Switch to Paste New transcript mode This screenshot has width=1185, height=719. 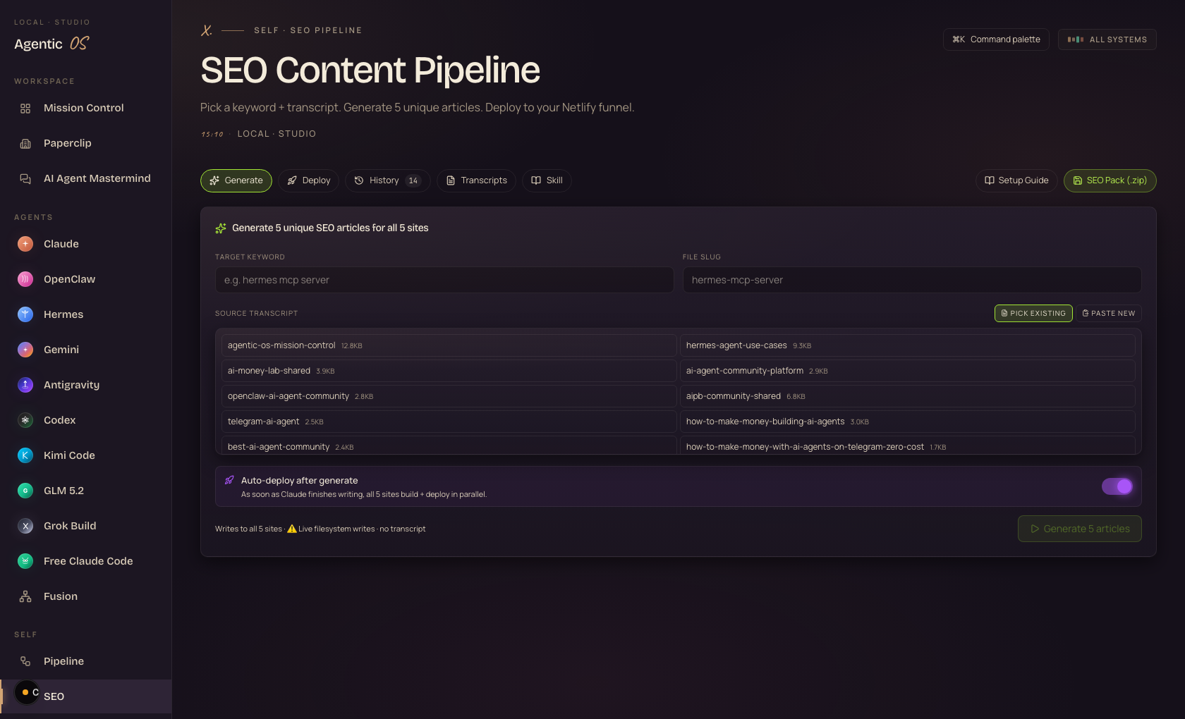[1109, 313]
